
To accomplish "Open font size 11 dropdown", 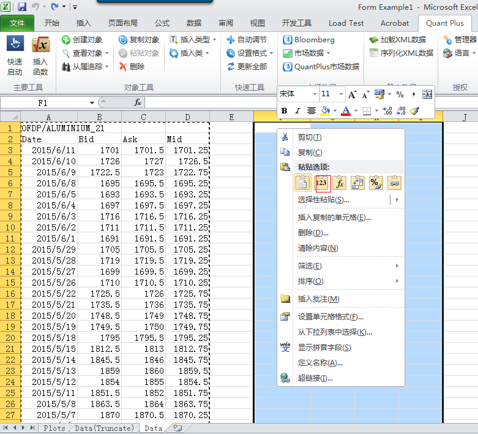I will [341, 94].
